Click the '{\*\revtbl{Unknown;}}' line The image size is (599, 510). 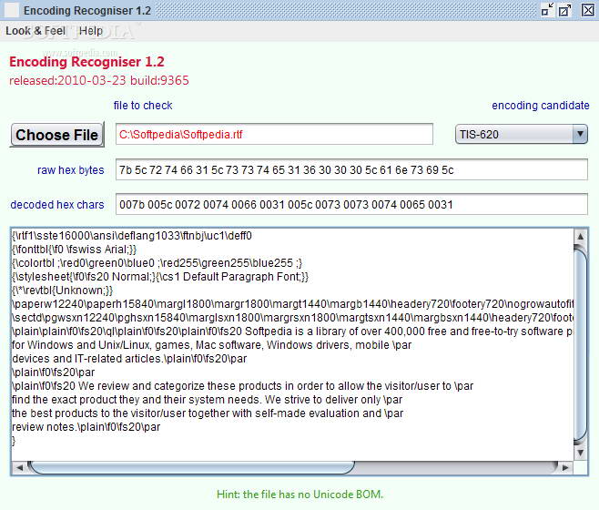click(x=62, y=291)
